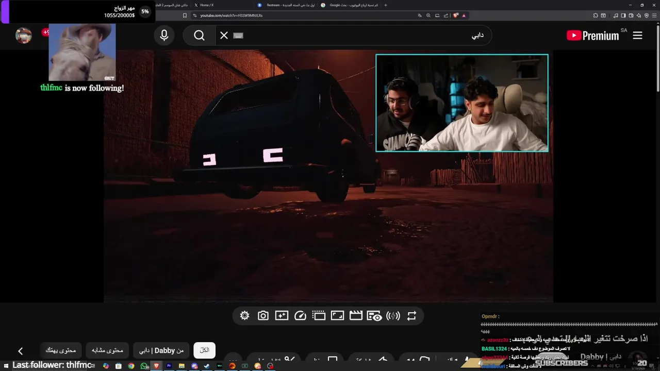Select the الكل filter chip
This screenshot has width=660, height=371.
click(204, 350)
